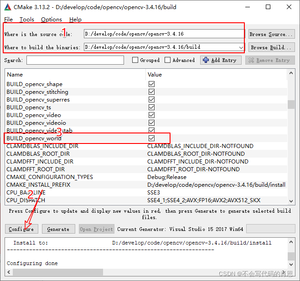This screenshot has width=300, height=281.
Task: Edit the SSE4_1;SSE4_2;AVX CPU_DISPATCH value
Action: click(204, 200)
